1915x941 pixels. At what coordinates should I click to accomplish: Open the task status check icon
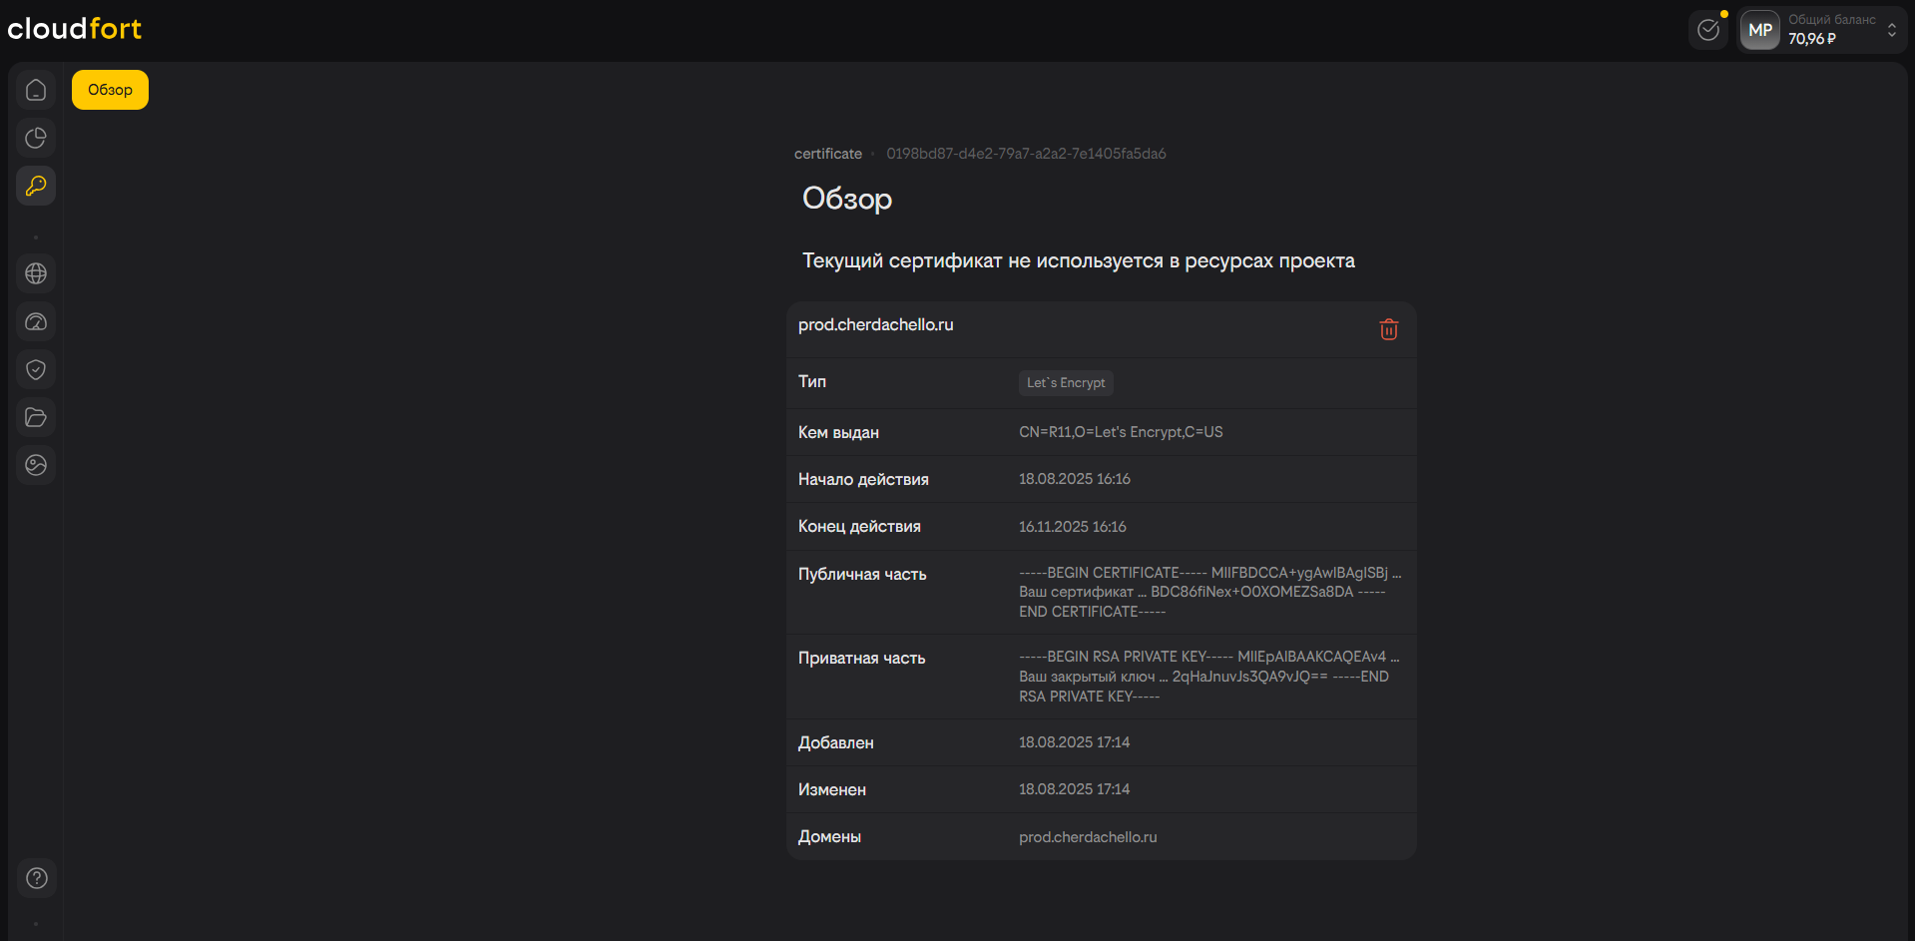coord(1708,30)
